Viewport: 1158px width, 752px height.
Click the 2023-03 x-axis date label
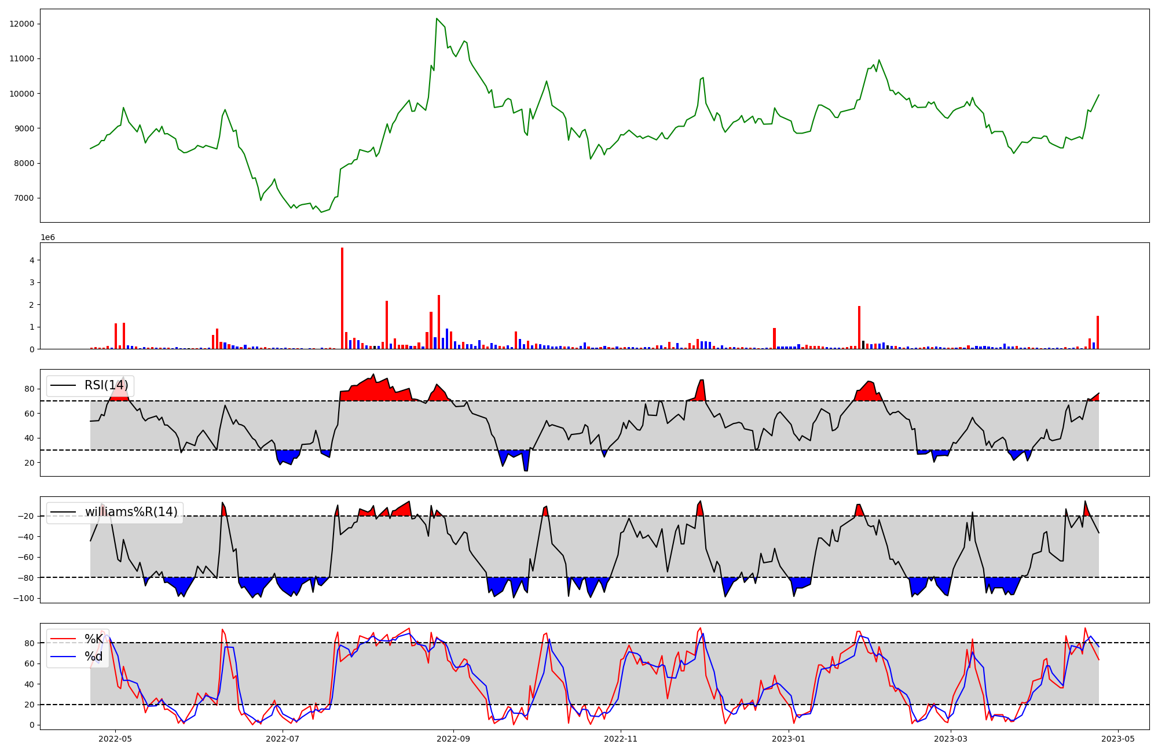pyautogui.click(x=951, y=739)
